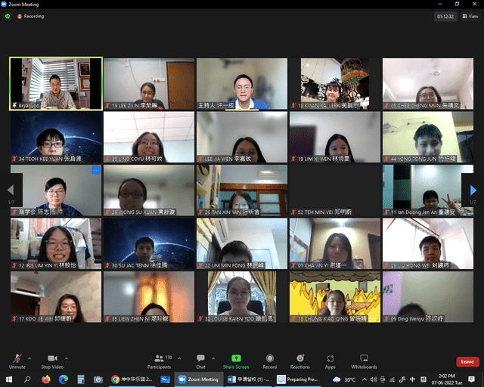This screenshot has height=387, width=484.
Task: Select 30 SU JAC TENN video tile
Action: point(149,243)
